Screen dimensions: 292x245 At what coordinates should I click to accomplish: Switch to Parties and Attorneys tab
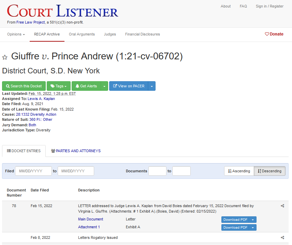click(x=76, y=151)
